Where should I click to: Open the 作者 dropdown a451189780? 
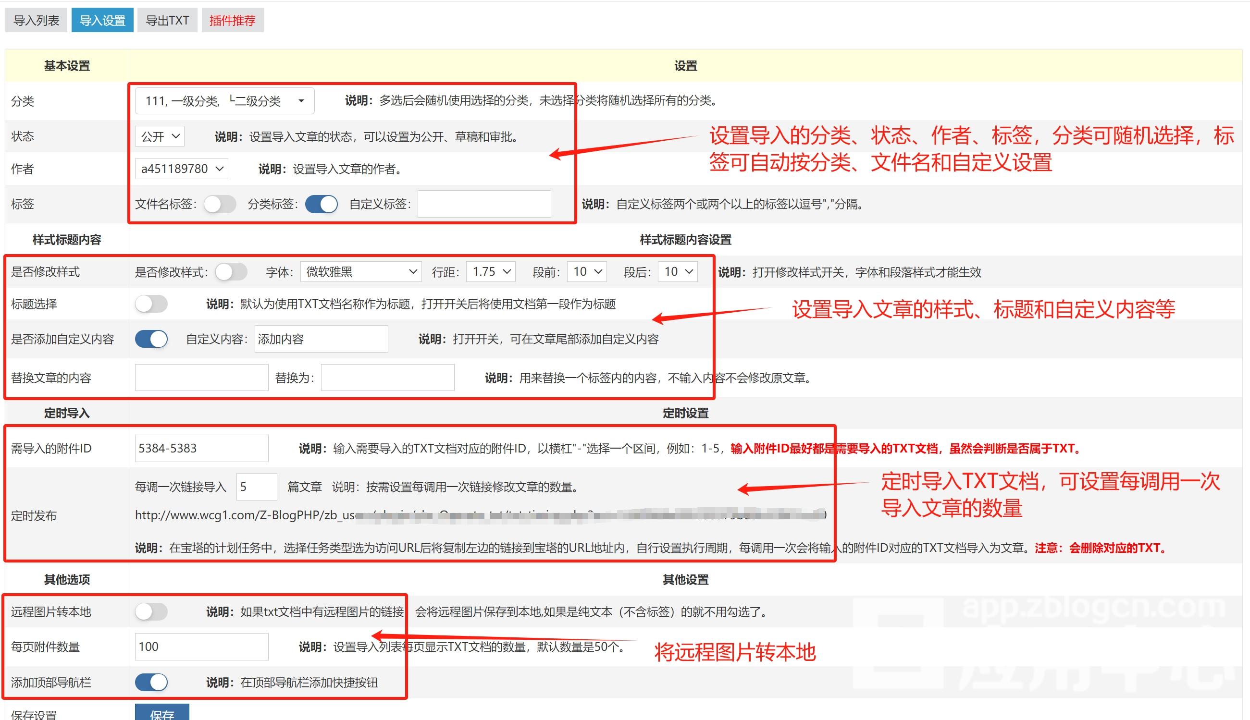click(181, 169)
